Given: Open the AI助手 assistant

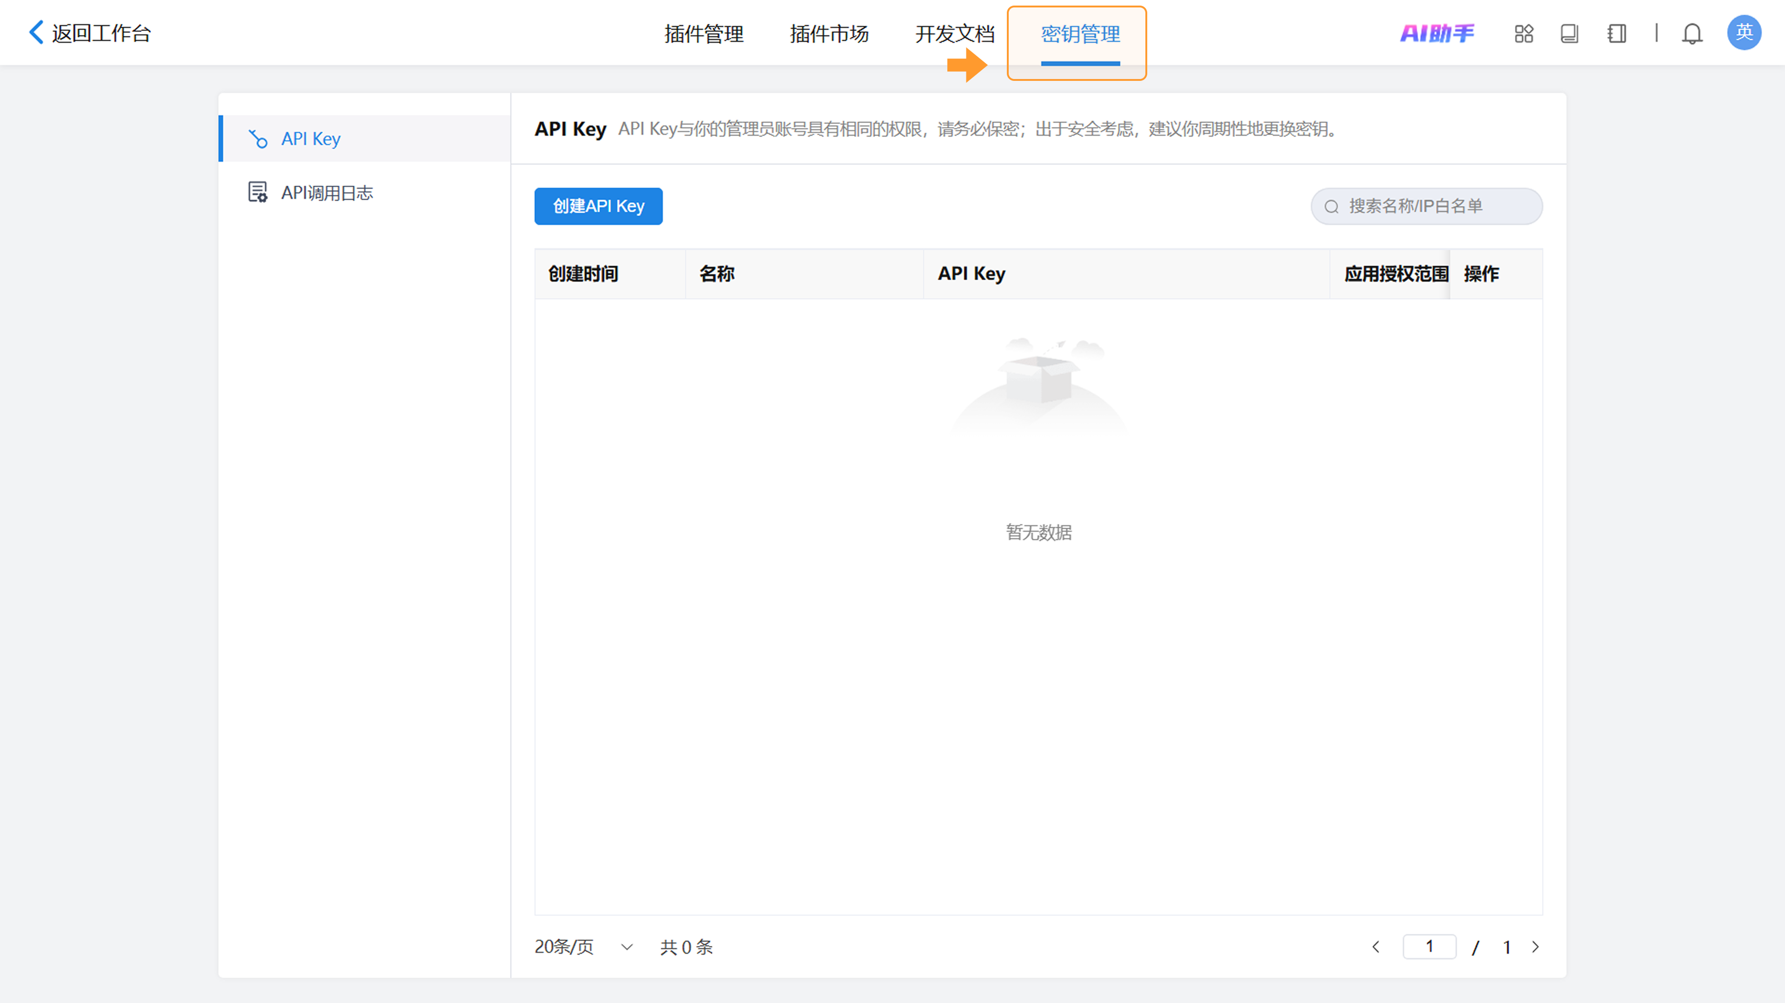Looking at the screenshot, I should (x=1436, y=33).
